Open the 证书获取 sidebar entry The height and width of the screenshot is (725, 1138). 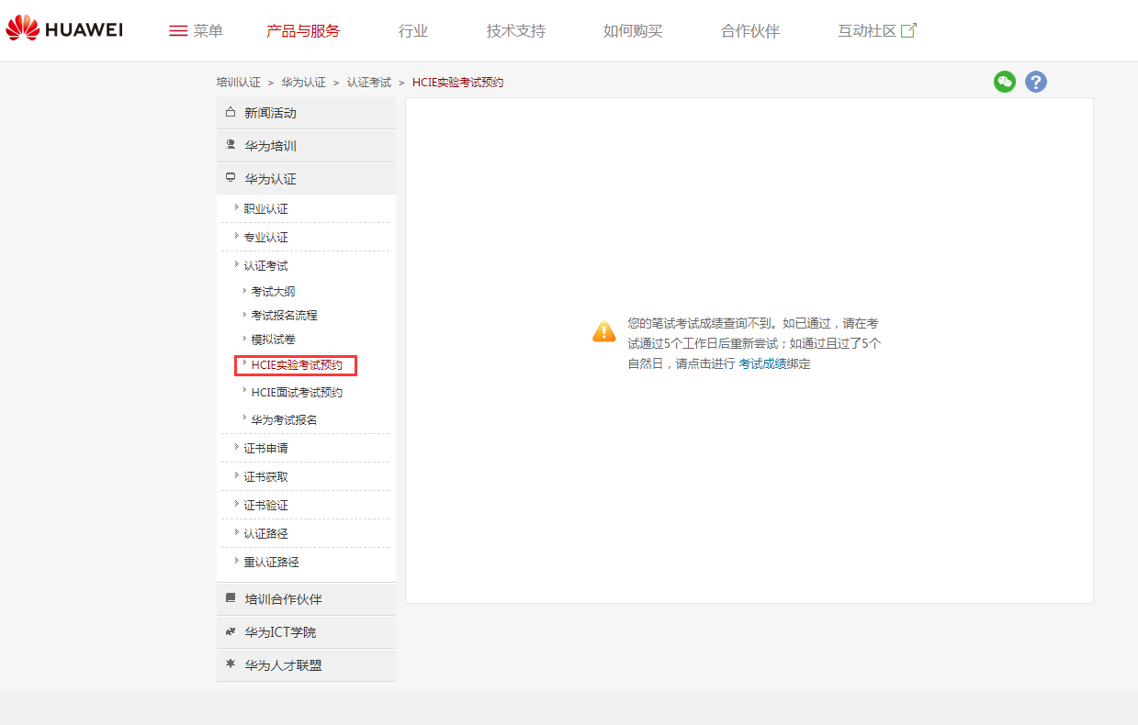tap(266, 477)
